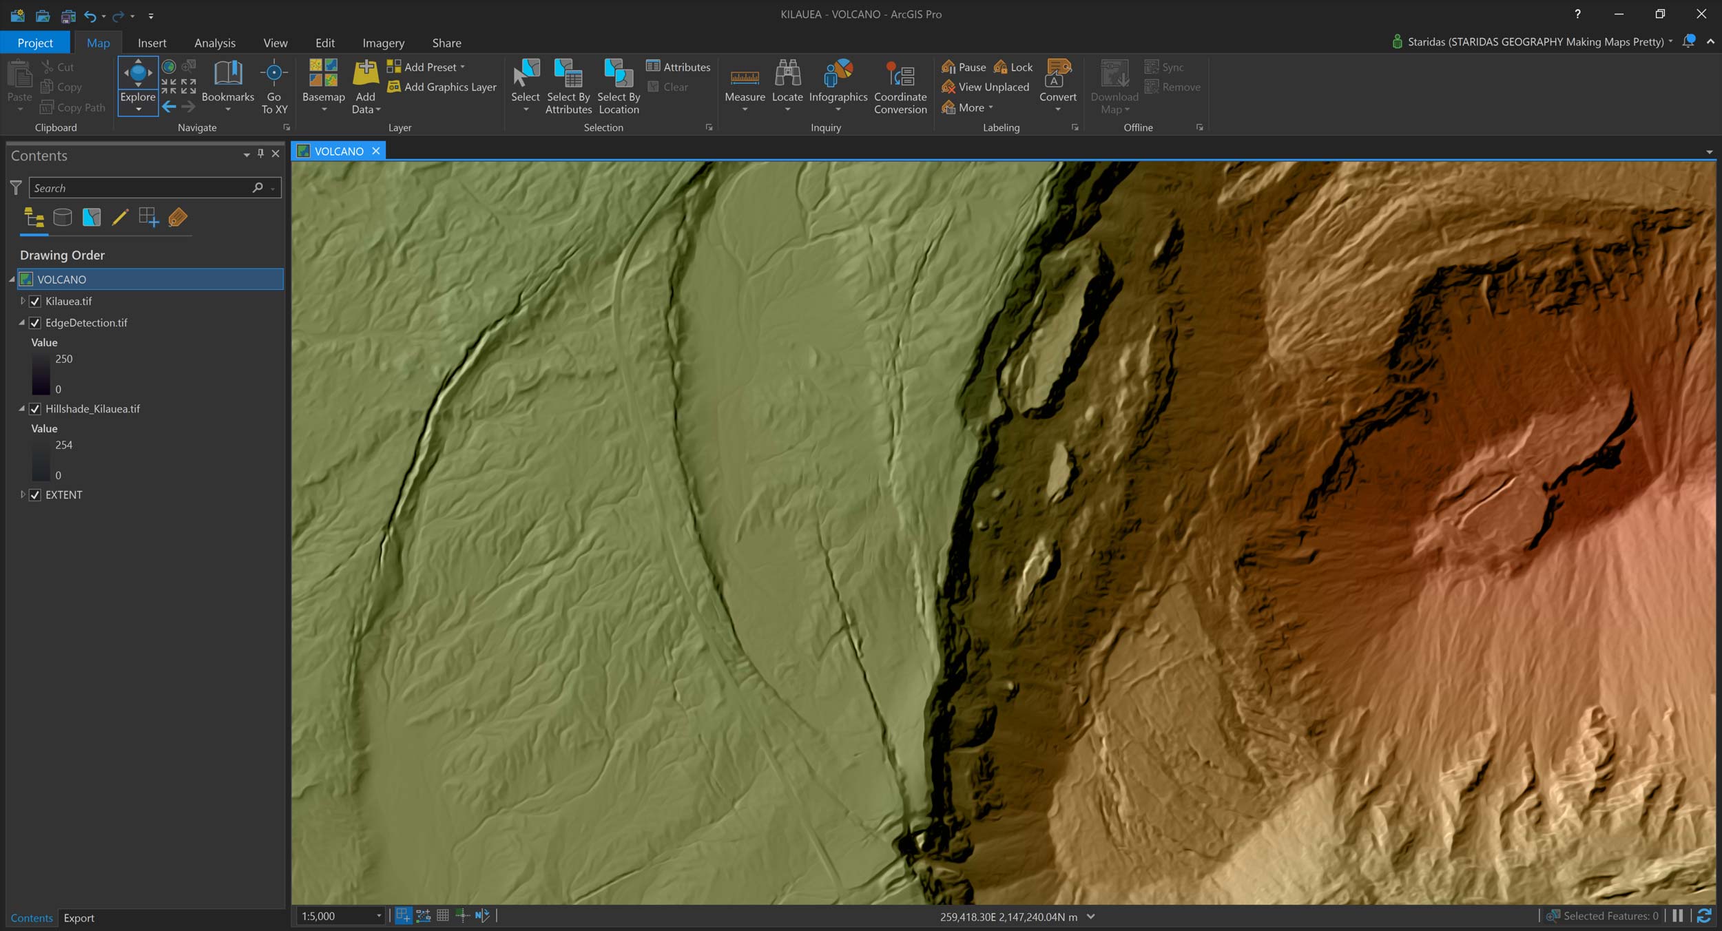The image size is (1722, 931).
Task: Collapse the Hillshade_Kilauea.tif legend
Action: pyautogui.click(x=22, y=408)
